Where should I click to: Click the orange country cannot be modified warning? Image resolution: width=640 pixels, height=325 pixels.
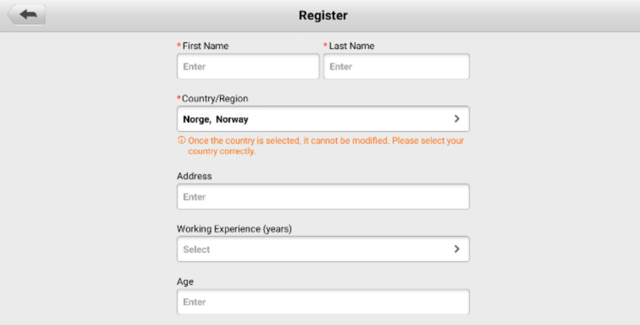(326, 146)
